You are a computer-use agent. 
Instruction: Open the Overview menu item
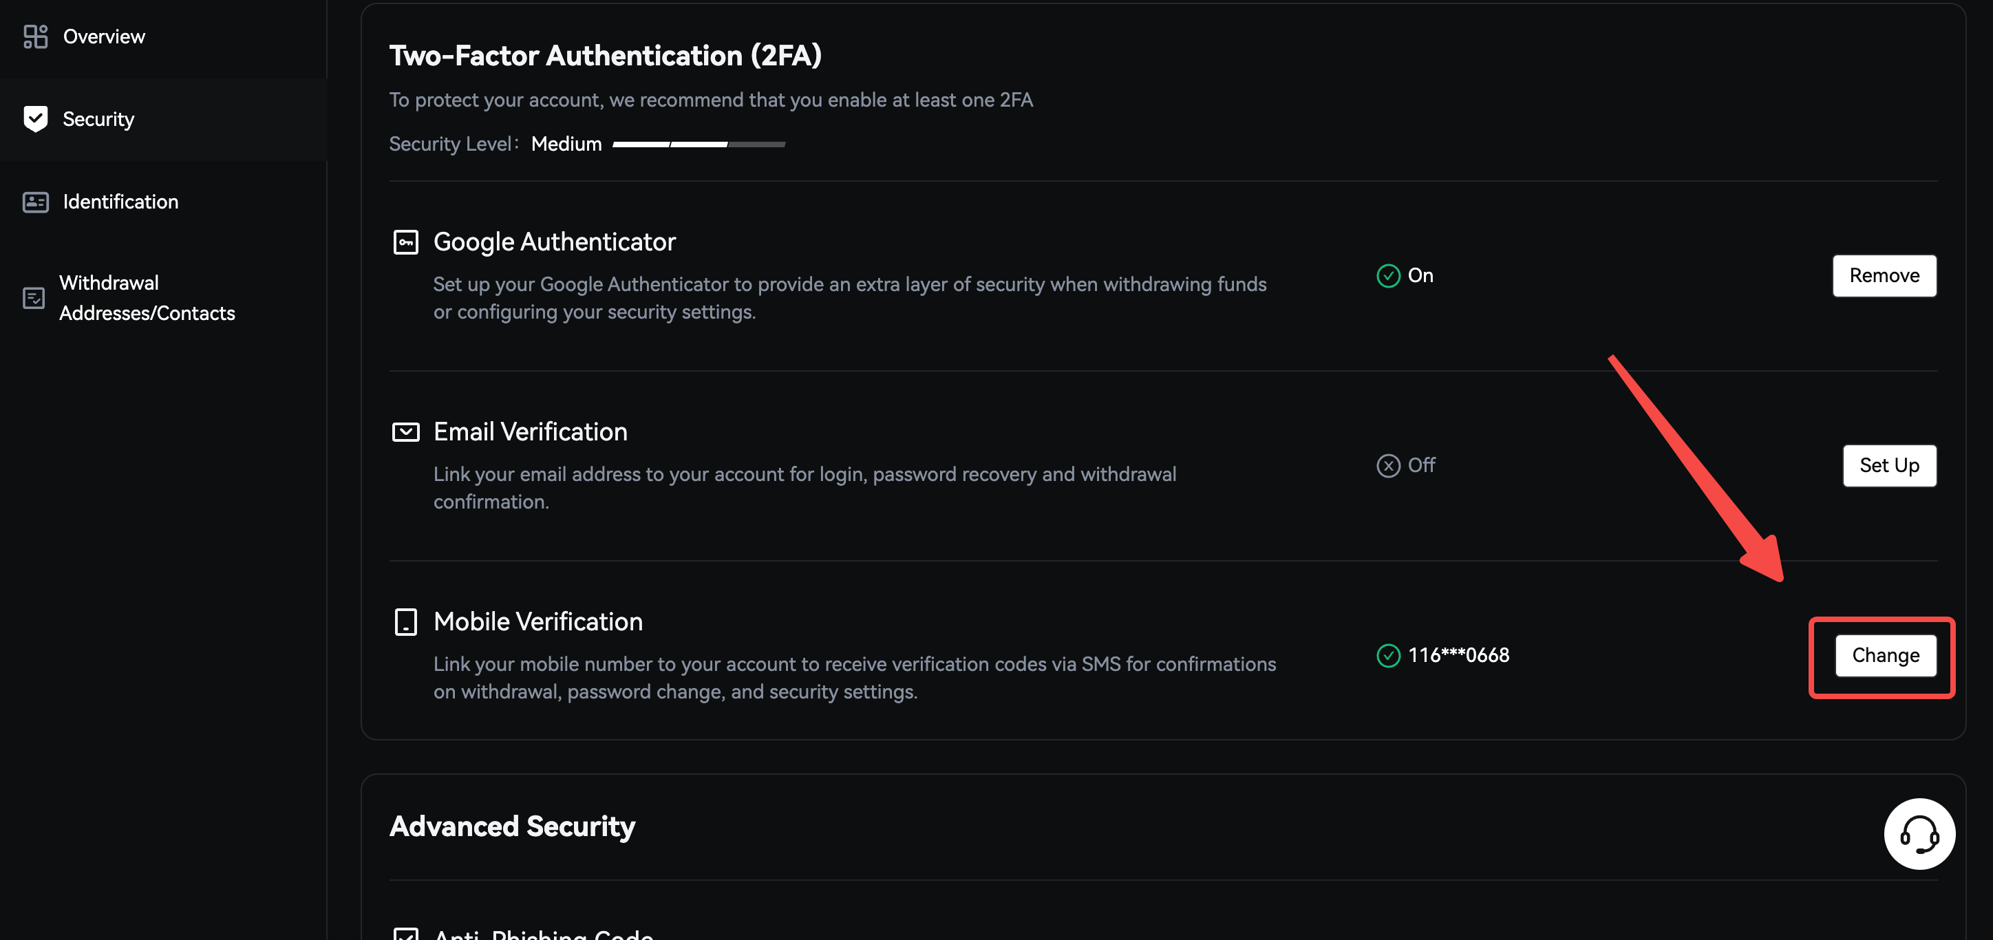[x=104, y=36]
